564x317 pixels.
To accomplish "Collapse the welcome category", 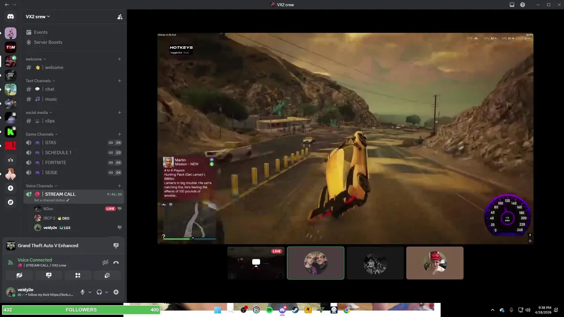I will pyautogui.click(x=36, y=59).
